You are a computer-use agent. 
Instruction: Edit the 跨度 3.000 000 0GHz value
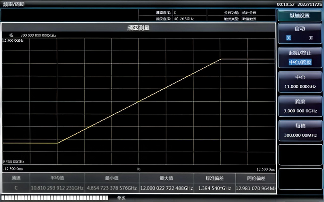point(300,106)
